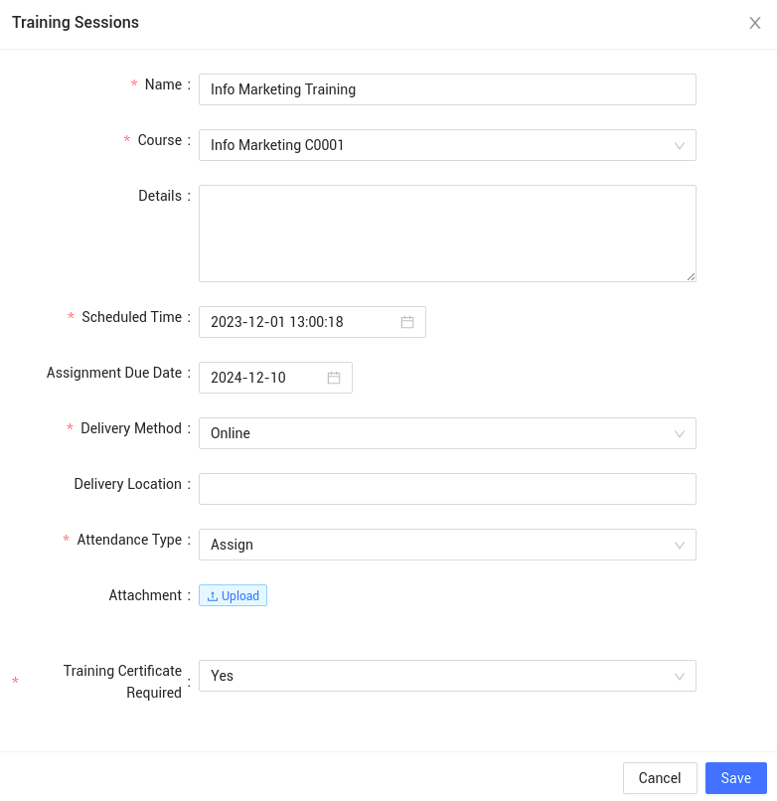Click the 'Attendance Type' label
Image resolution: width=777 pixels, height=801 pixels.
point(129,540)
